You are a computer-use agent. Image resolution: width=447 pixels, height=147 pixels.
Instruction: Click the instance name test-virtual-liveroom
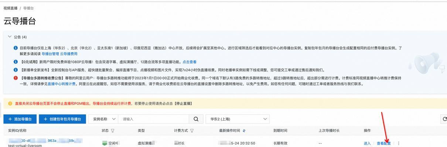point(25,146)
